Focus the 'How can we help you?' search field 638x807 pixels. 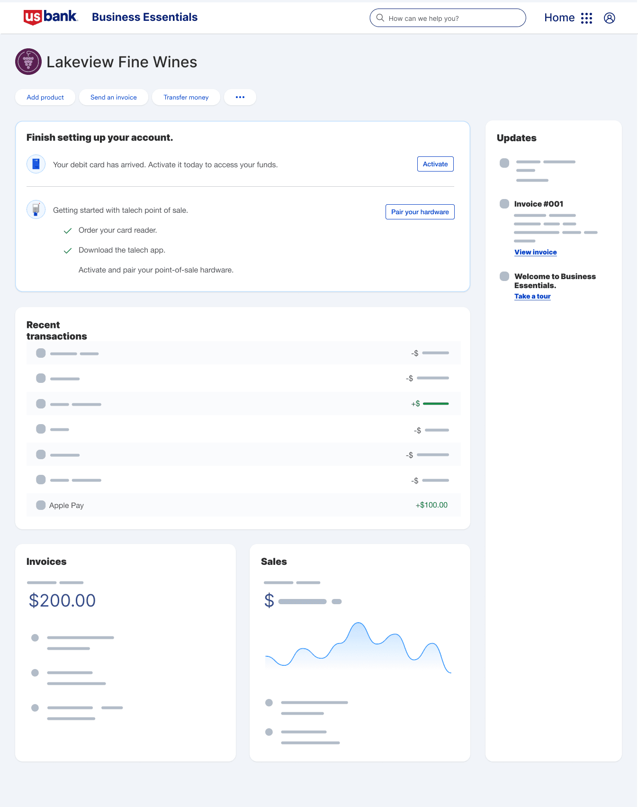[x=448, y=18]
